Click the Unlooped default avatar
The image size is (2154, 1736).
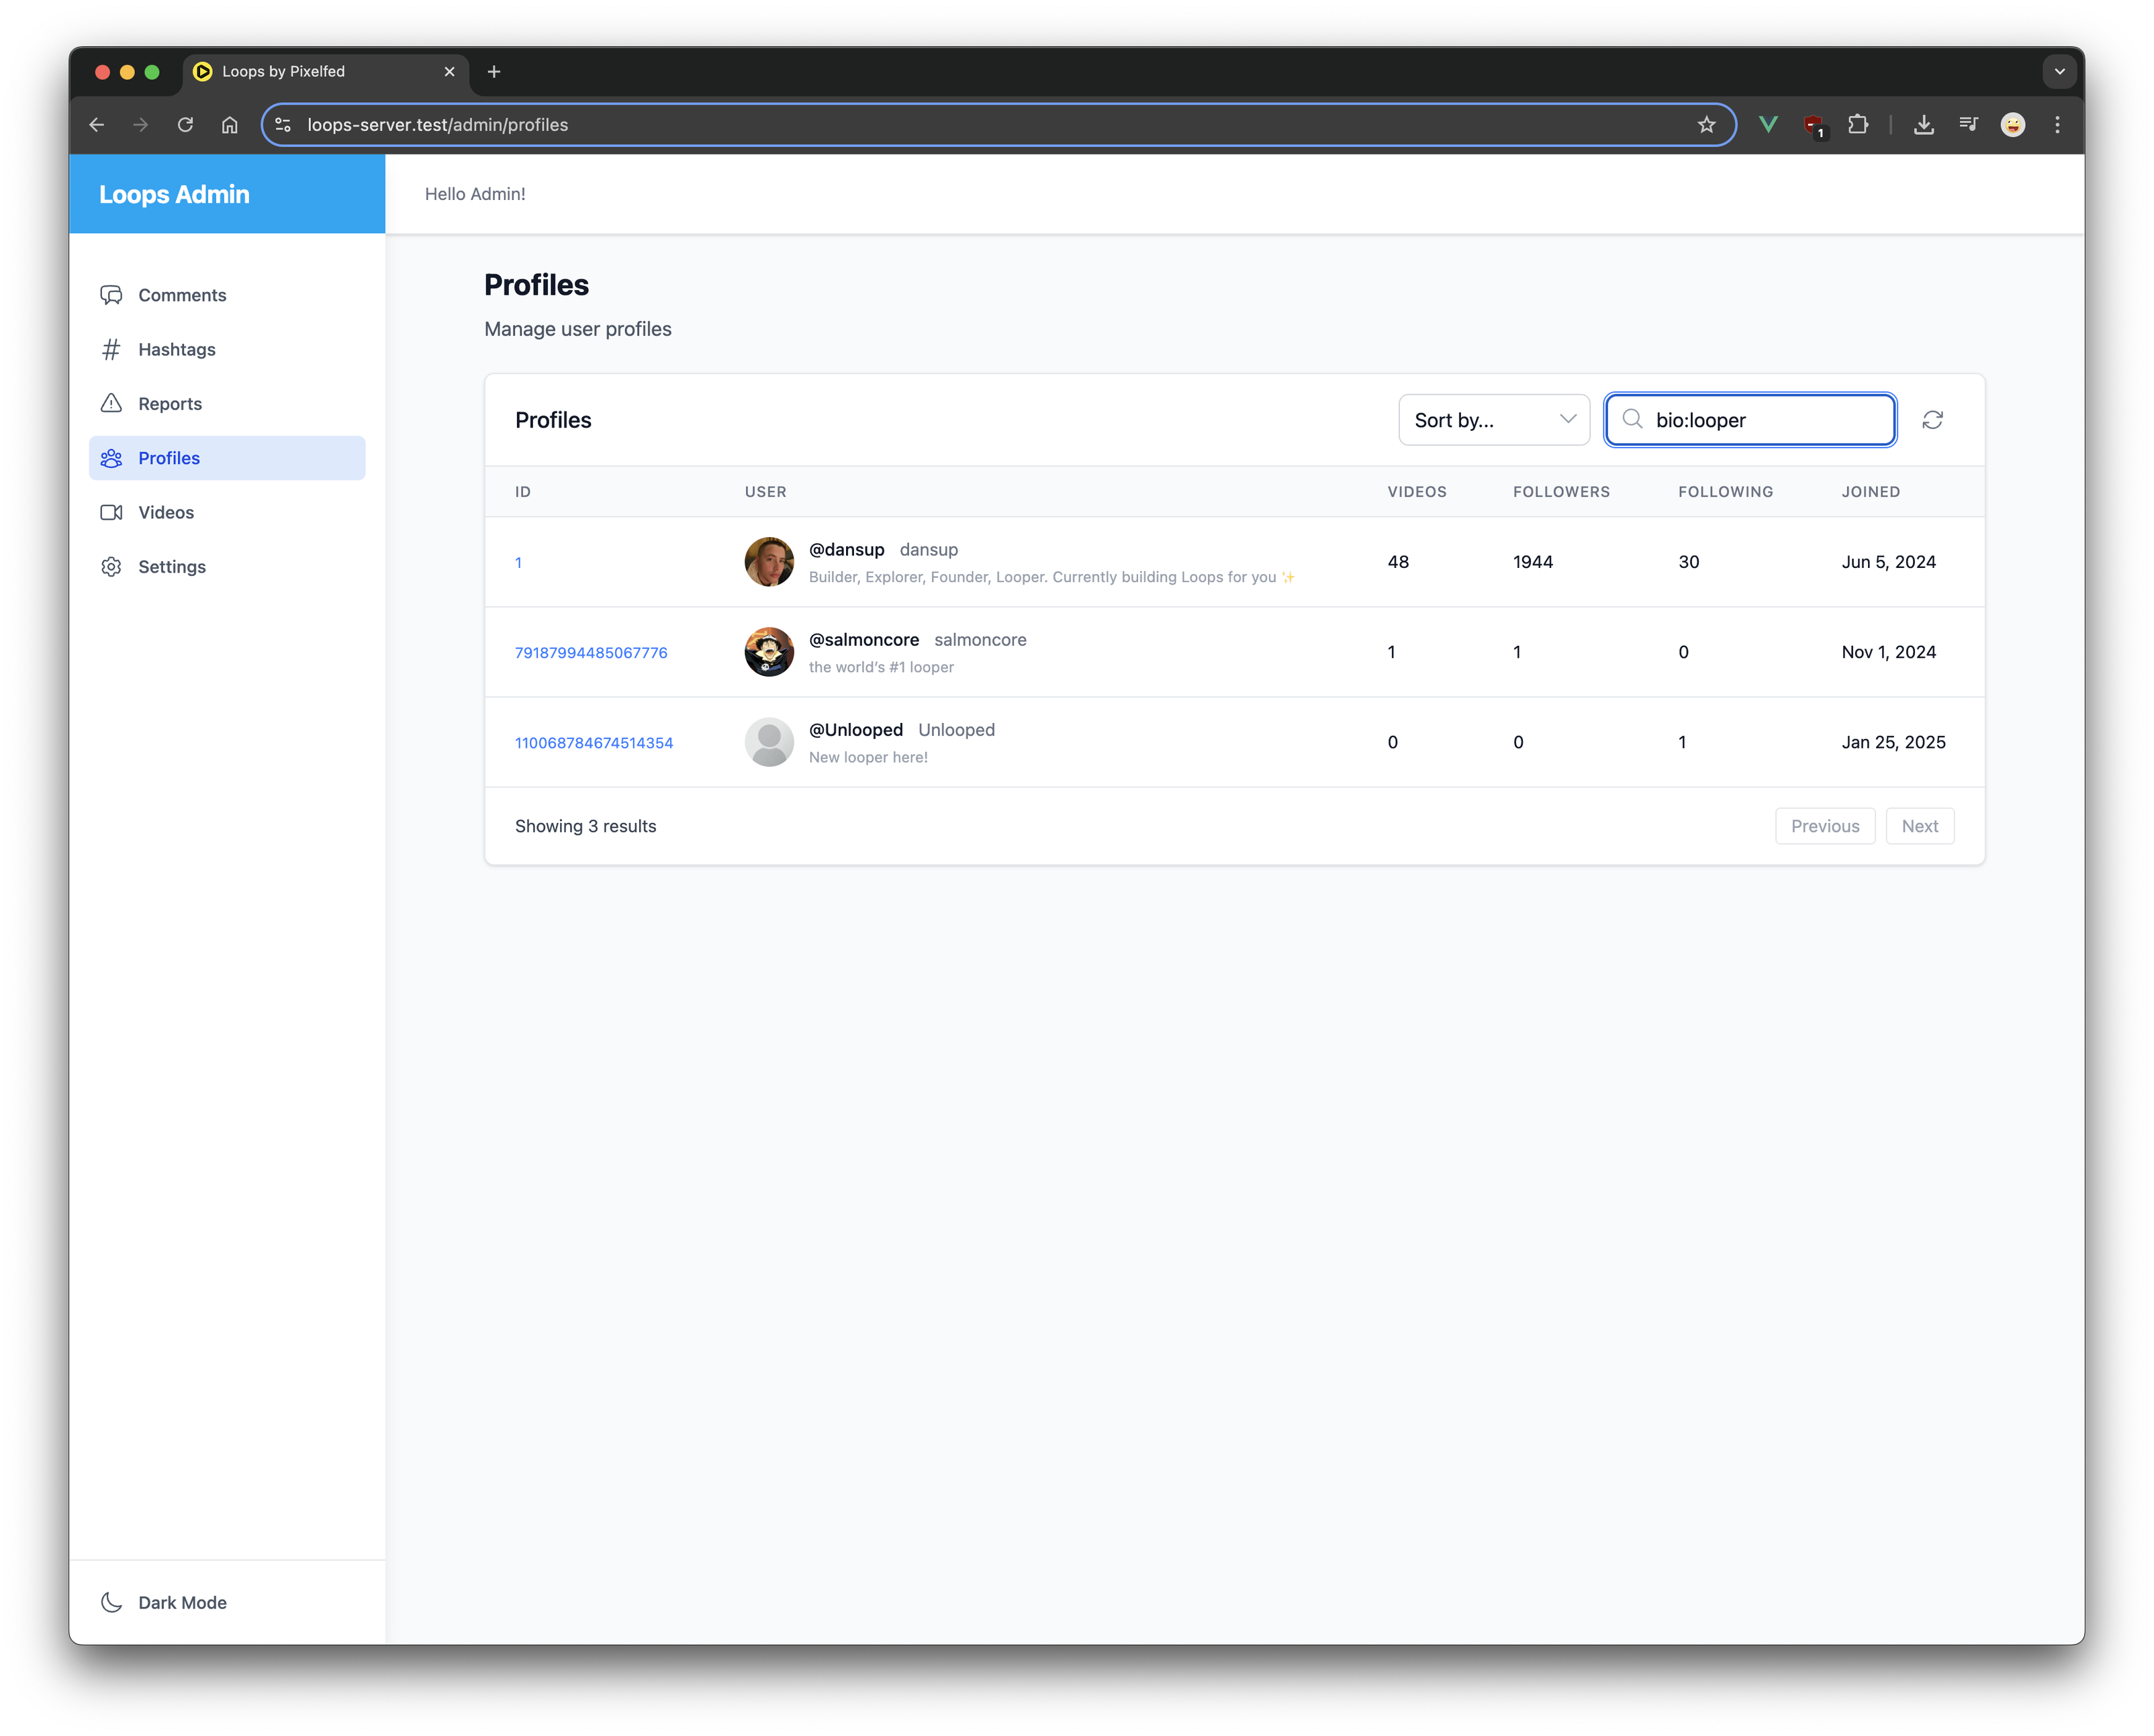[x=769, y=742]
